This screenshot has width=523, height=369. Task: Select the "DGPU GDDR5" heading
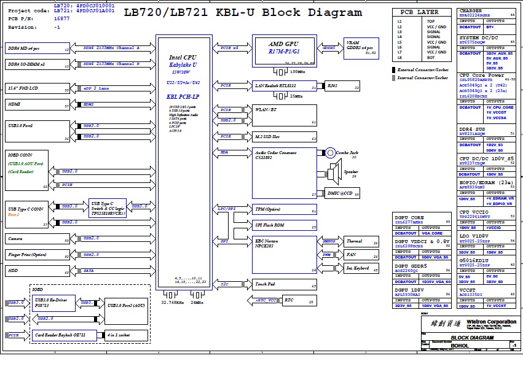(411, 266)
